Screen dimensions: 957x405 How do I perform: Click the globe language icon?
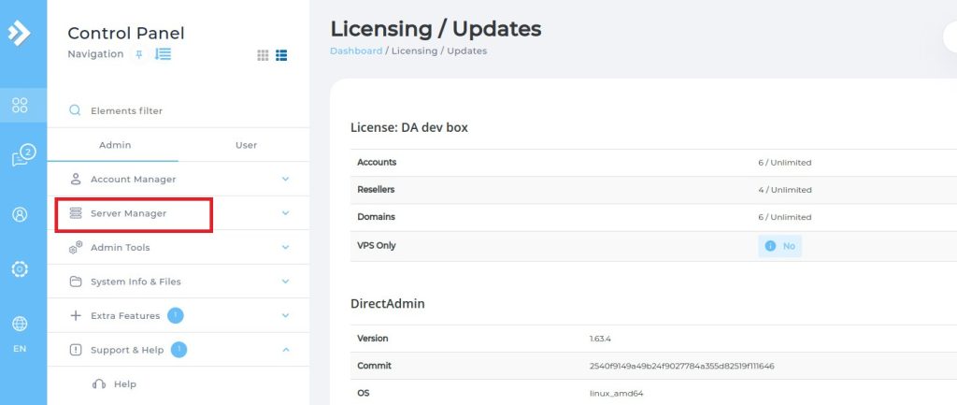[20, 324]
